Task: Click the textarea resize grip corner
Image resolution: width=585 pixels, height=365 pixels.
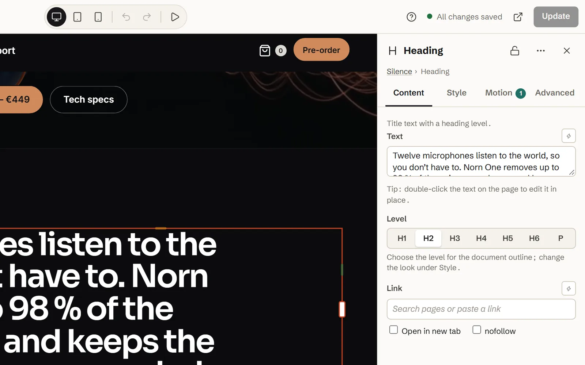Action: point(572,172)
